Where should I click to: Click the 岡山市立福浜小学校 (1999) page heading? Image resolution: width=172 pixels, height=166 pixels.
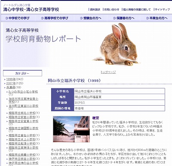(x=74, y=81)
